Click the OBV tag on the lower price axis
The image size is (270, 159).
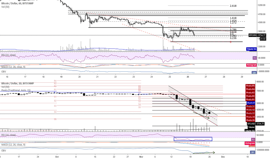click(252, 152)
